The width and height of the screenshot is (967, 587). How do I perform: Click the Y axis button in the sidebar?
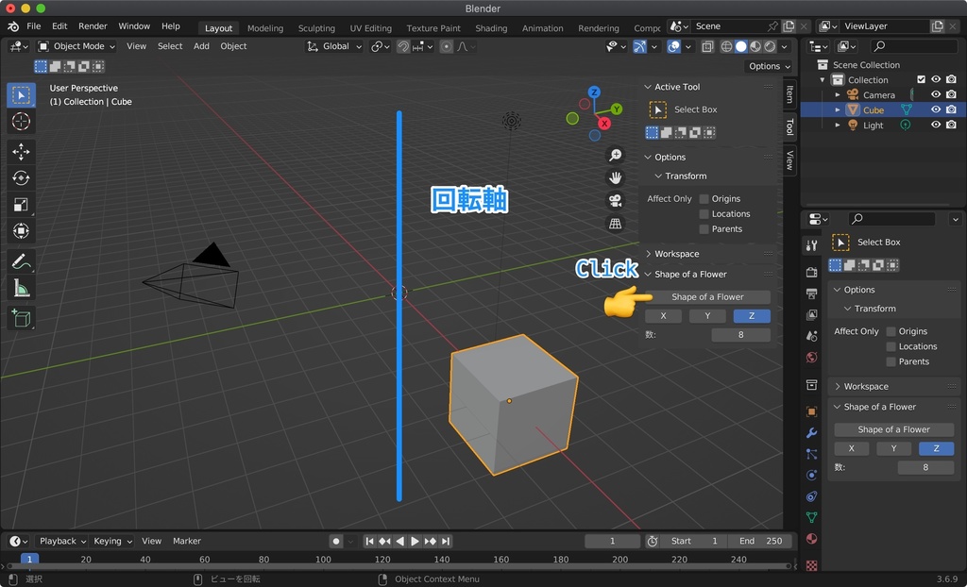[x=894, y=448]
